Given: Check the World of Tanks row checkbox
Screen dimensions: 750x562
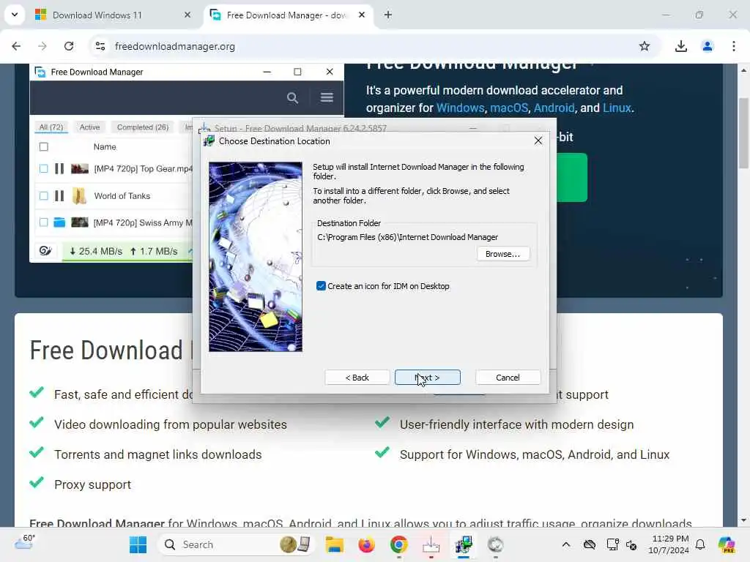Looking at the screenshot, I should [43, 196].
